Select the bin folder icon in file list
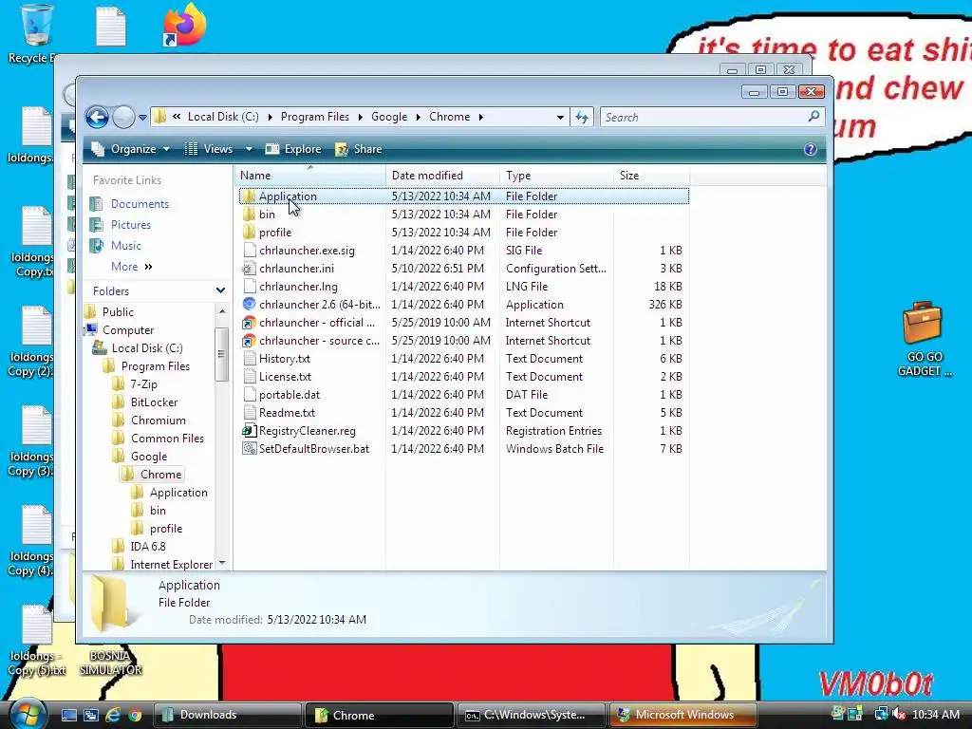This screenshot has height=729, width=972. tap(250, 215)
